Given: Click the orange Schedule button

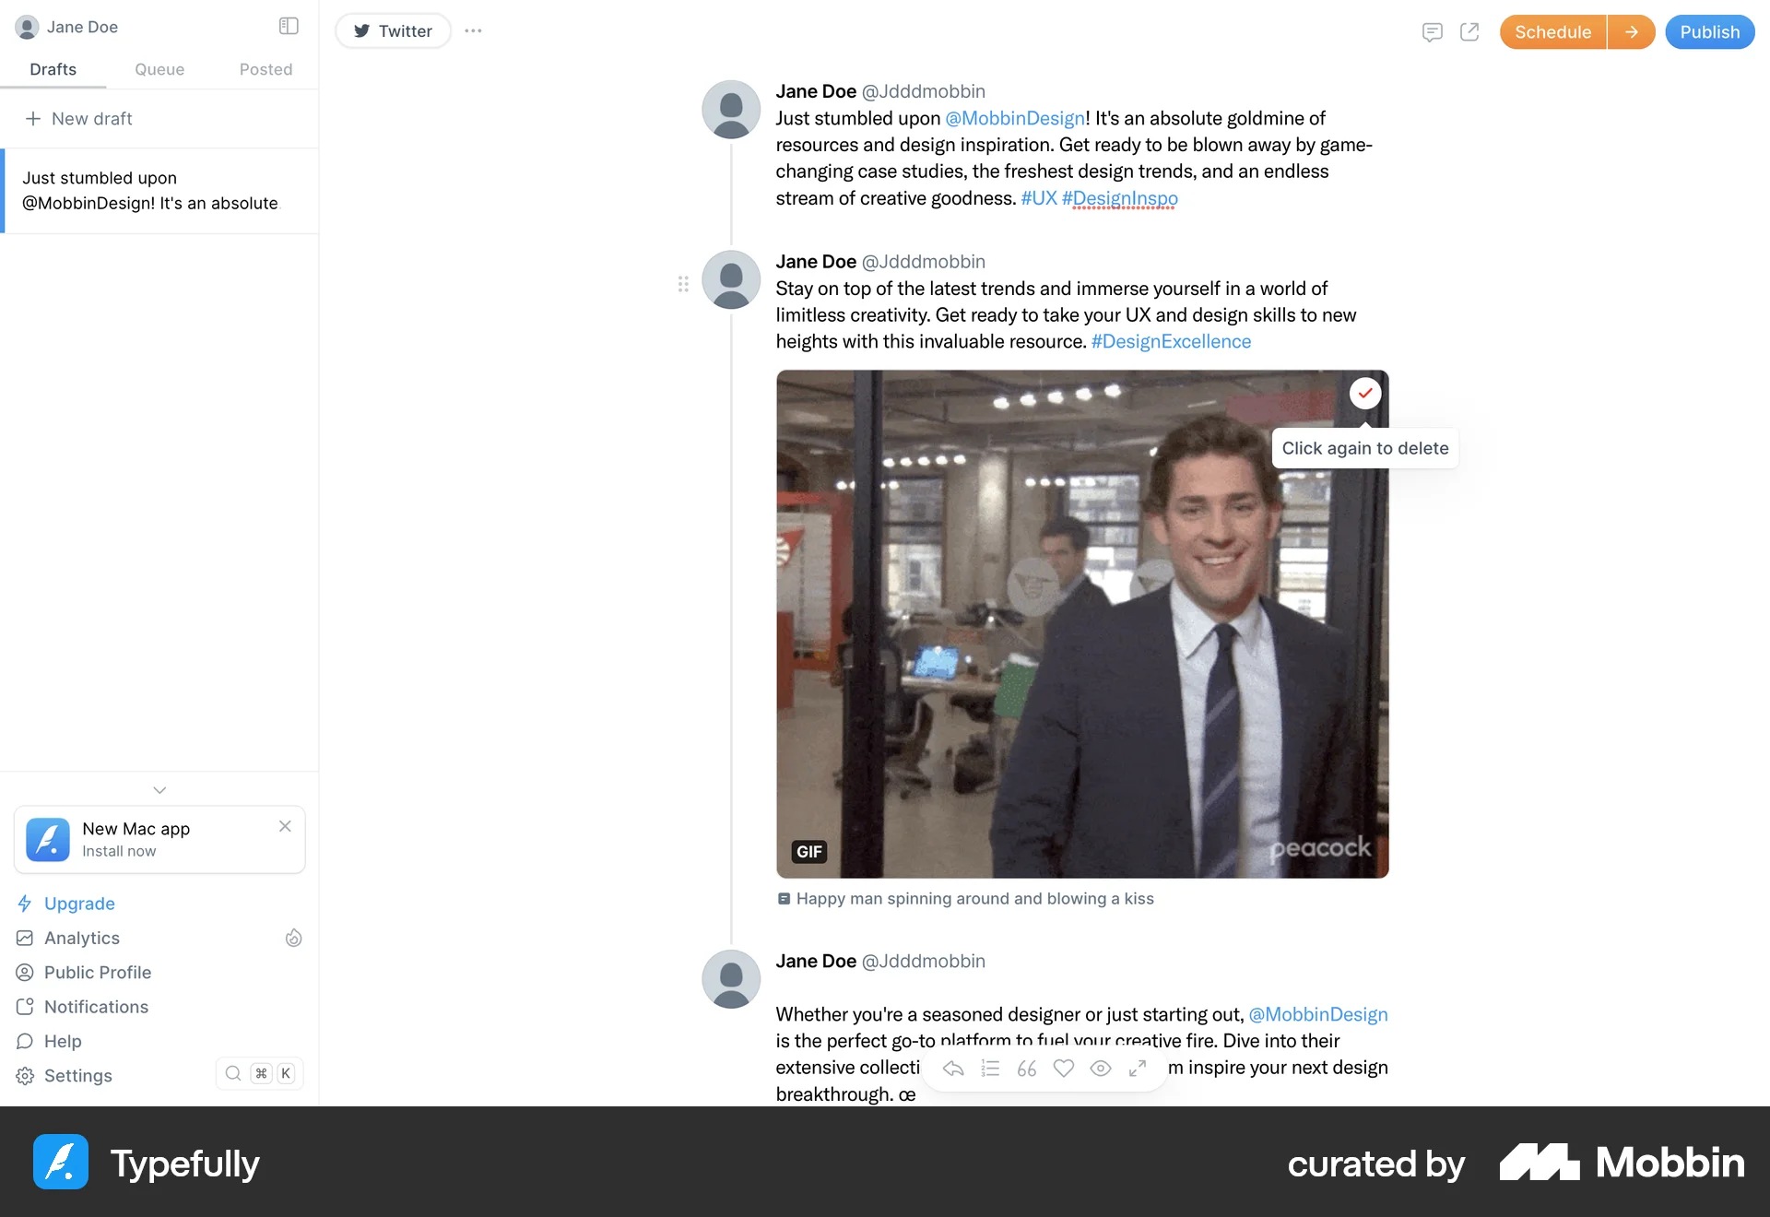Looking at the screenshot, I should pos(1552,32).
